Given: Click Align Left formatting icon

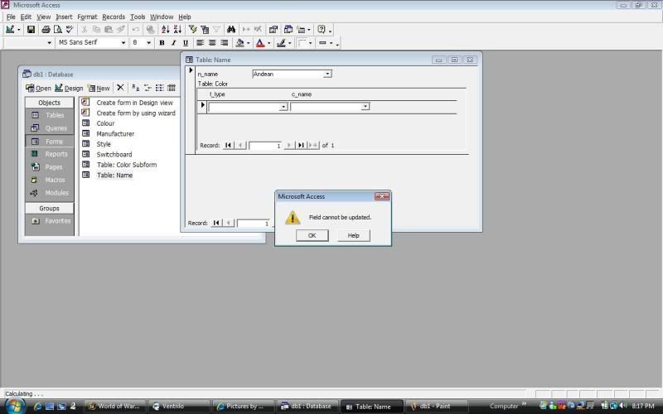Looking at the screenshot, I should 200,43.
